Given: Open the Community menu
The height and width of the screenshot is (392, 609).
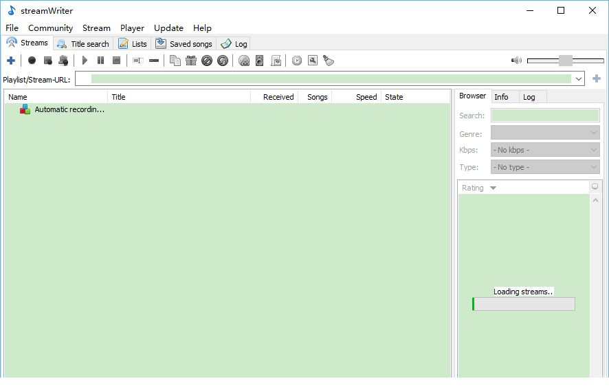Looking at the screenshot, I should click(50, 28).
